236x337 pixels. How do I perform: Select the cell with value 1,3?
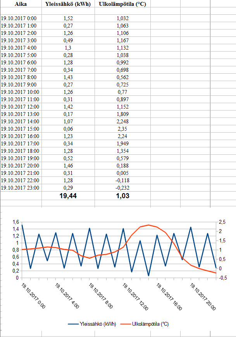(68, 48)
